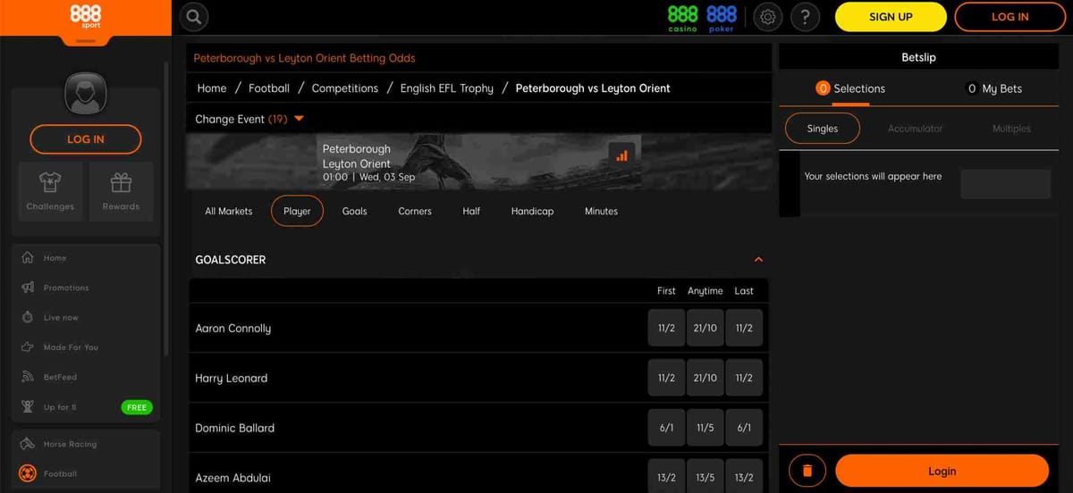Pick Dominic Ballard anytime 11/5

pyautogui.click(x=705, y=428)
